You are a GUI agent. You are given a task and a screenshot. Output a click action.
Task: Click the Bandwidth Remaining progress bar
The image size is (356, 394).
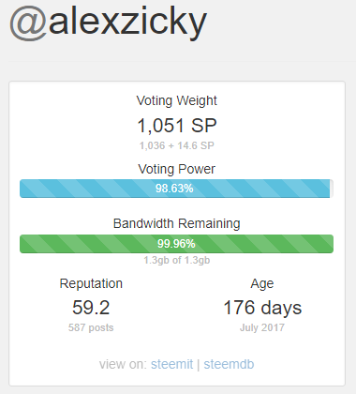tap(176, 244)
